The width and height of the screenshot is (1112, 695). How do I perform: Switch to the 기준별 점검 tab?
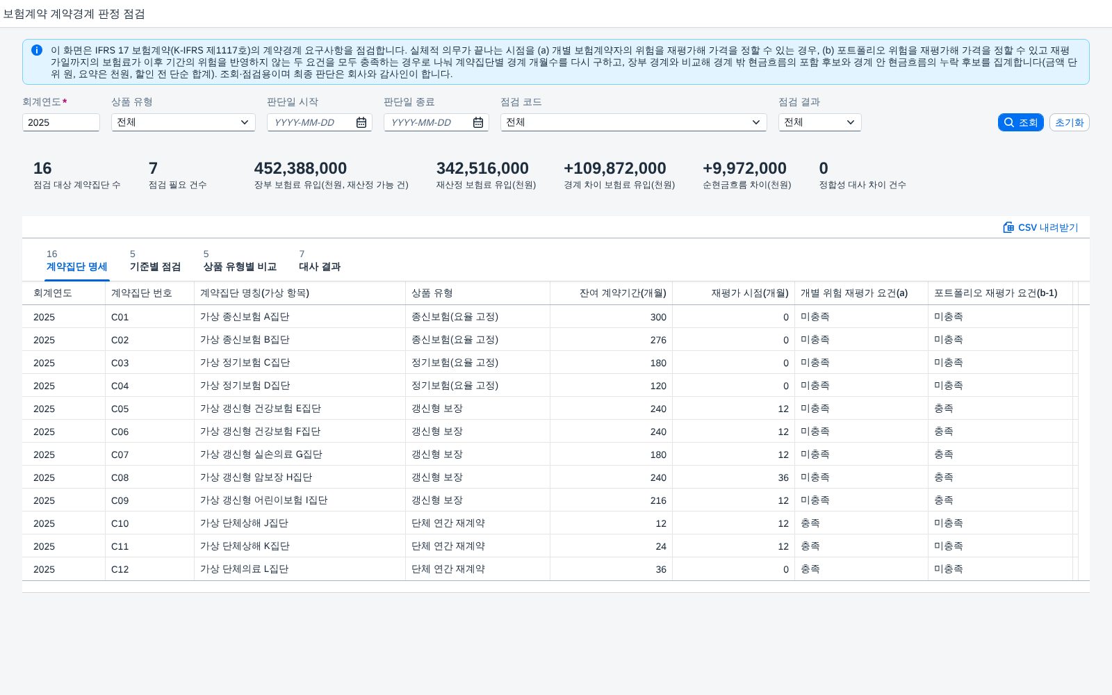pyautogui.click(x=155, y=261)
